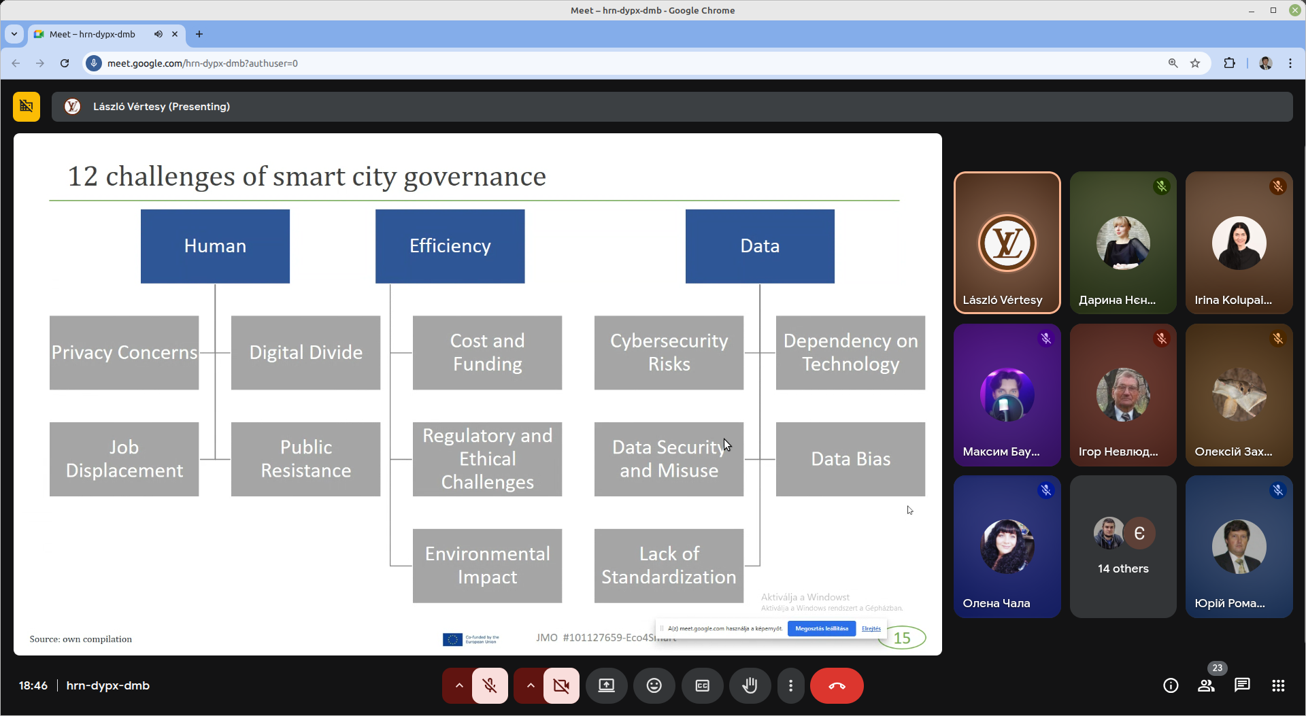Click the raise hand button
Image resolution: width=1306 pixels, height=716 pixels.
point(750,685)
